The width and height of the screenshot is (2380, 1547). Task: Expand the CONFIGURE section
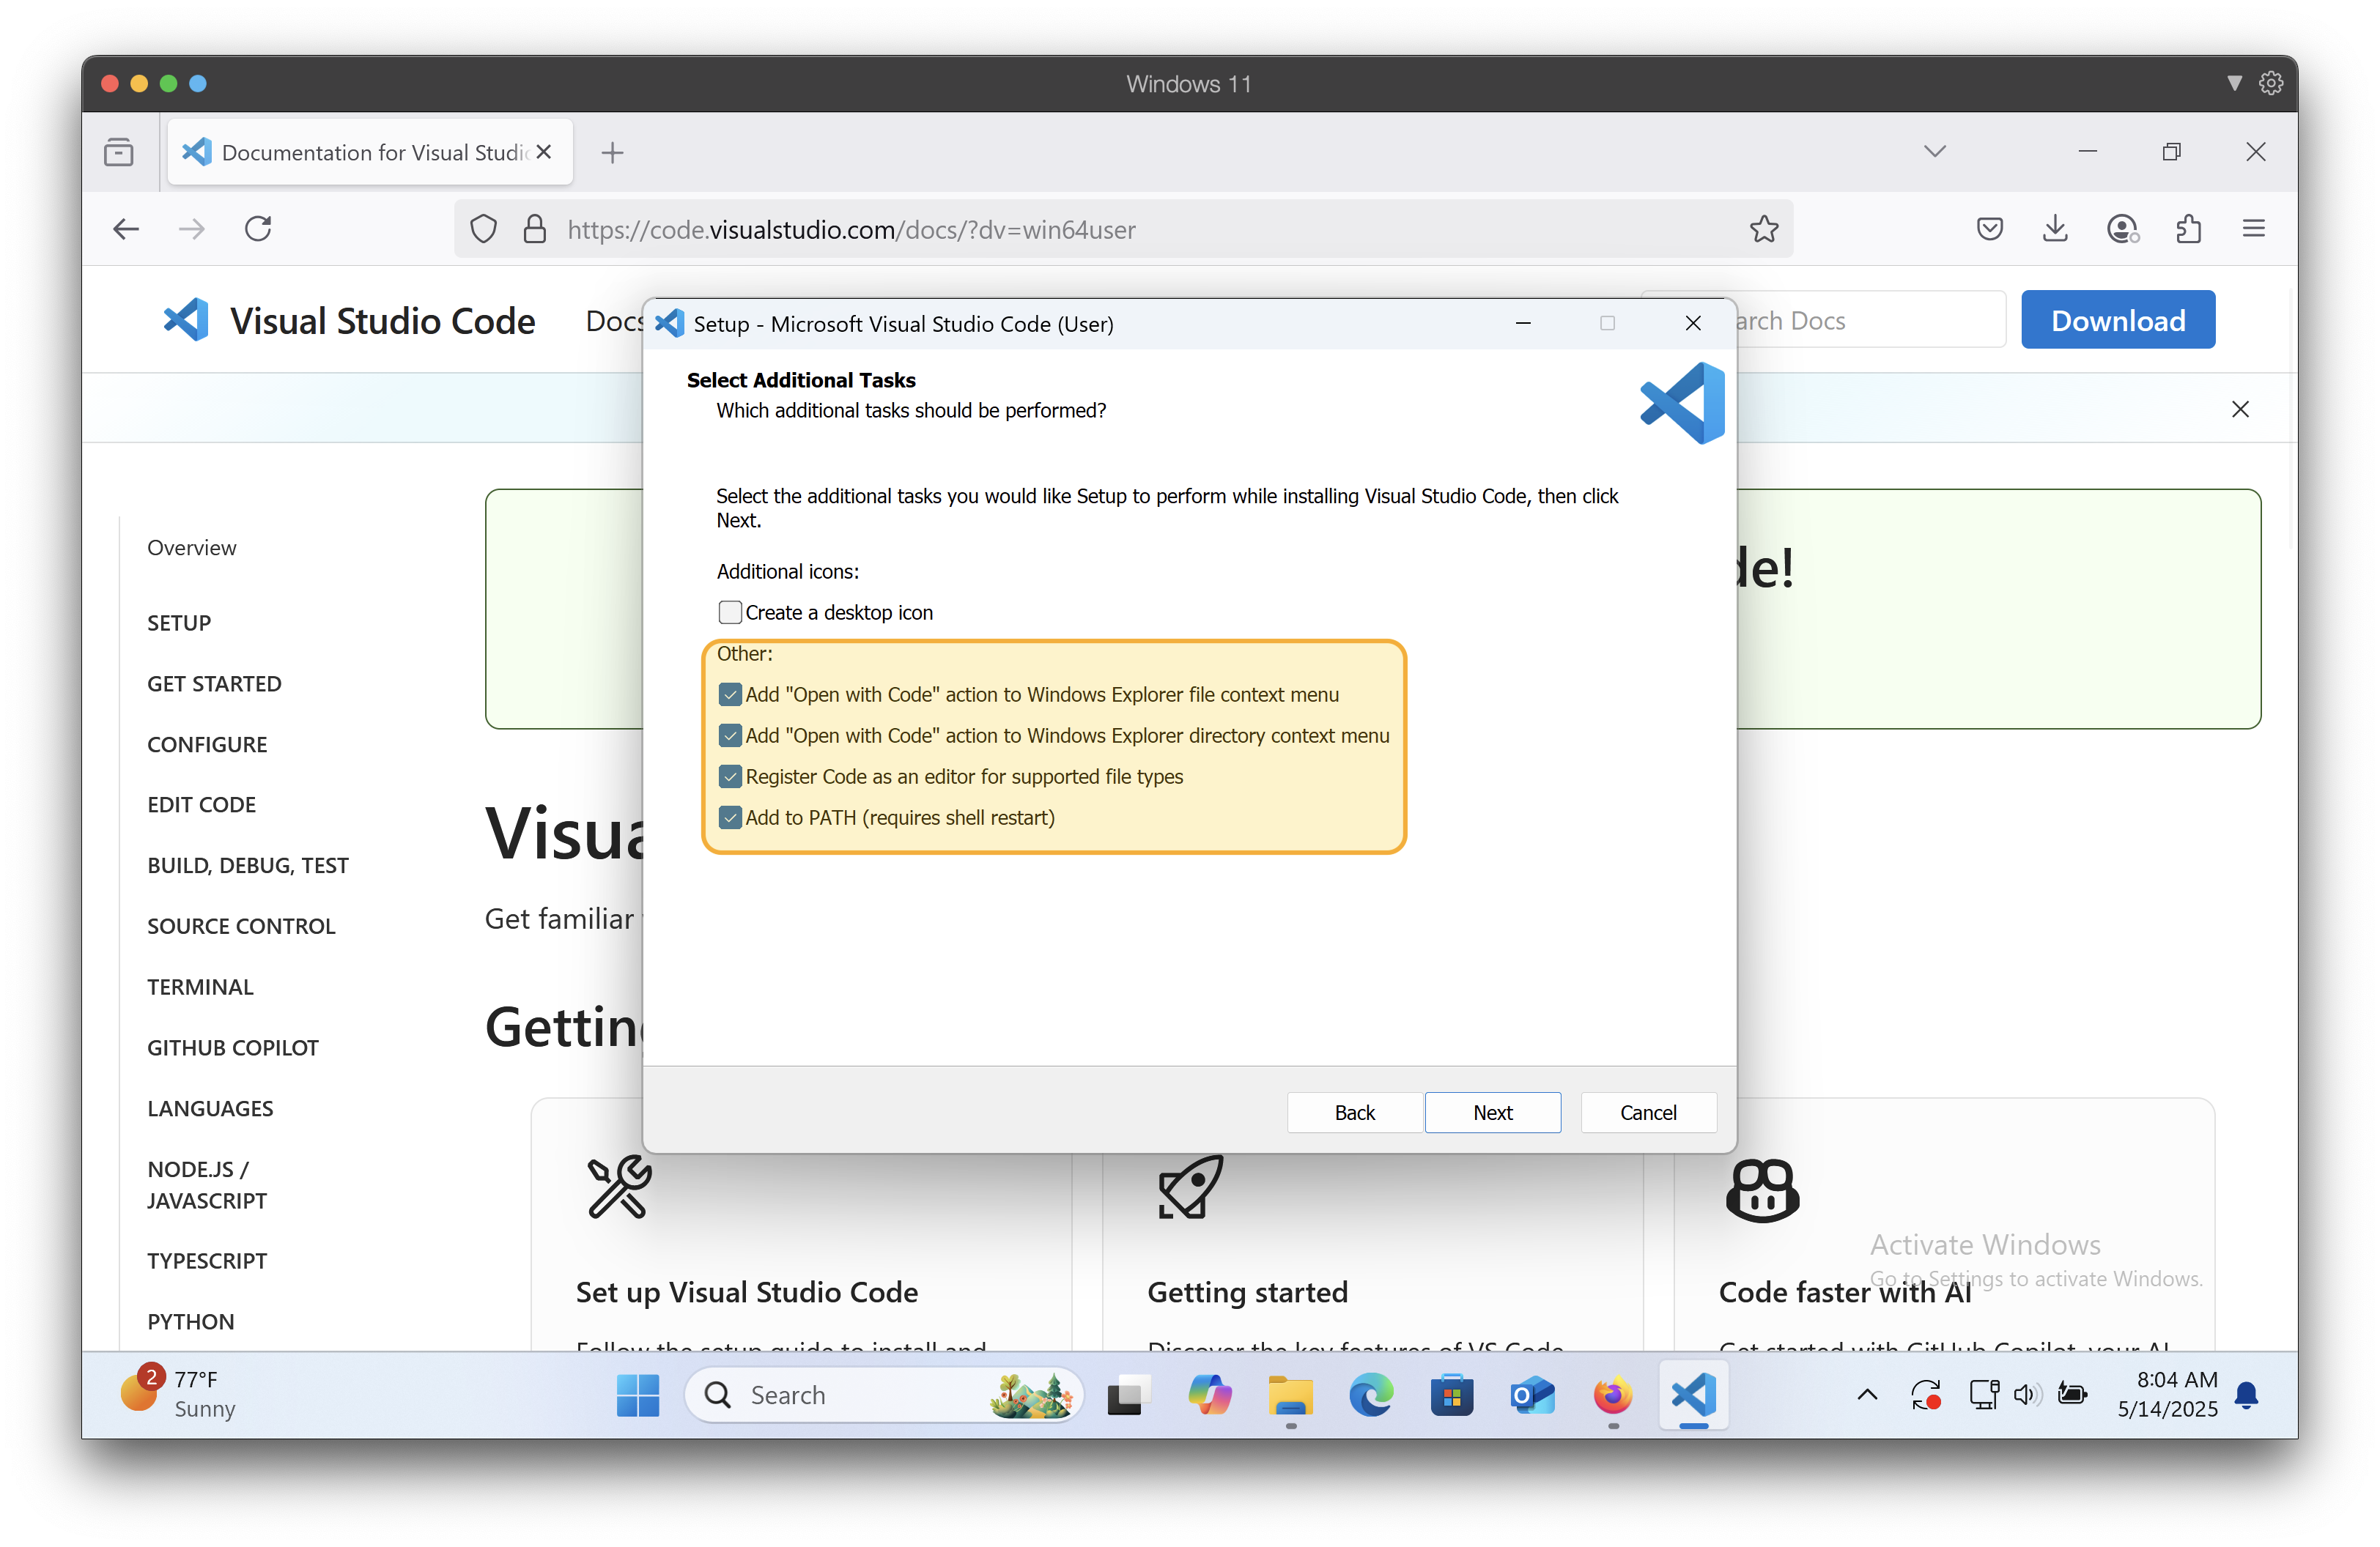(207, 744)
